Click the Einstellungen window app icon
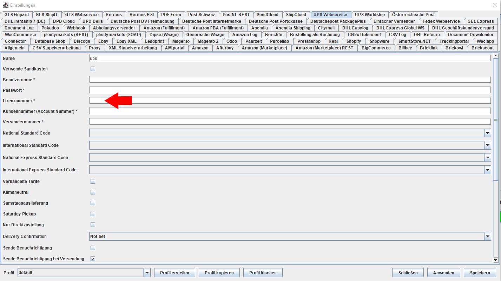 (x=6, y=5)
